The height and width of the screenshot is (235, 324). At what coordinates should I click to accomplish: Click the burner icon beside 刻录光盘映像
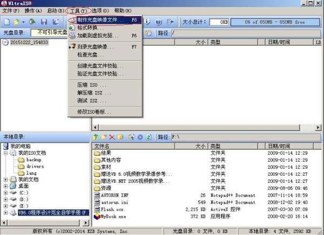[72, 47]
